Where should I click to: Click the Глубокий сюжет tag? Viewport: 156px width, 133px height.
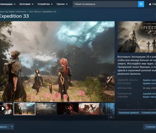tap(148, 113)
